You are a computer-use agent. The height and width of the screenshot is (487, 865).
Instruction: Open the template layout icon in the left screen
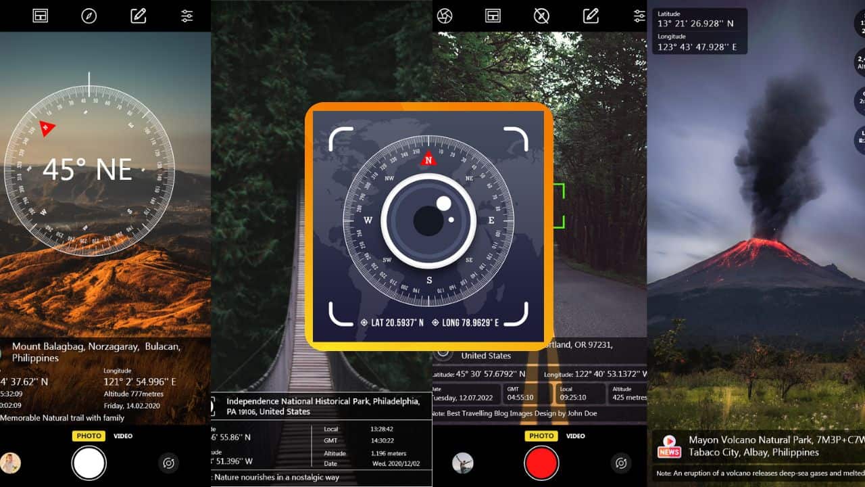click(41, 16)
